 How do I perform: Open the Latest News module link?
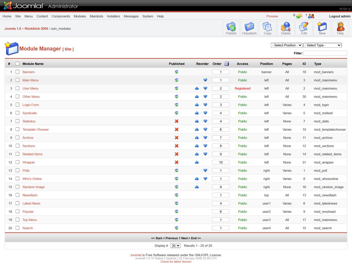(x=31, y=203)
